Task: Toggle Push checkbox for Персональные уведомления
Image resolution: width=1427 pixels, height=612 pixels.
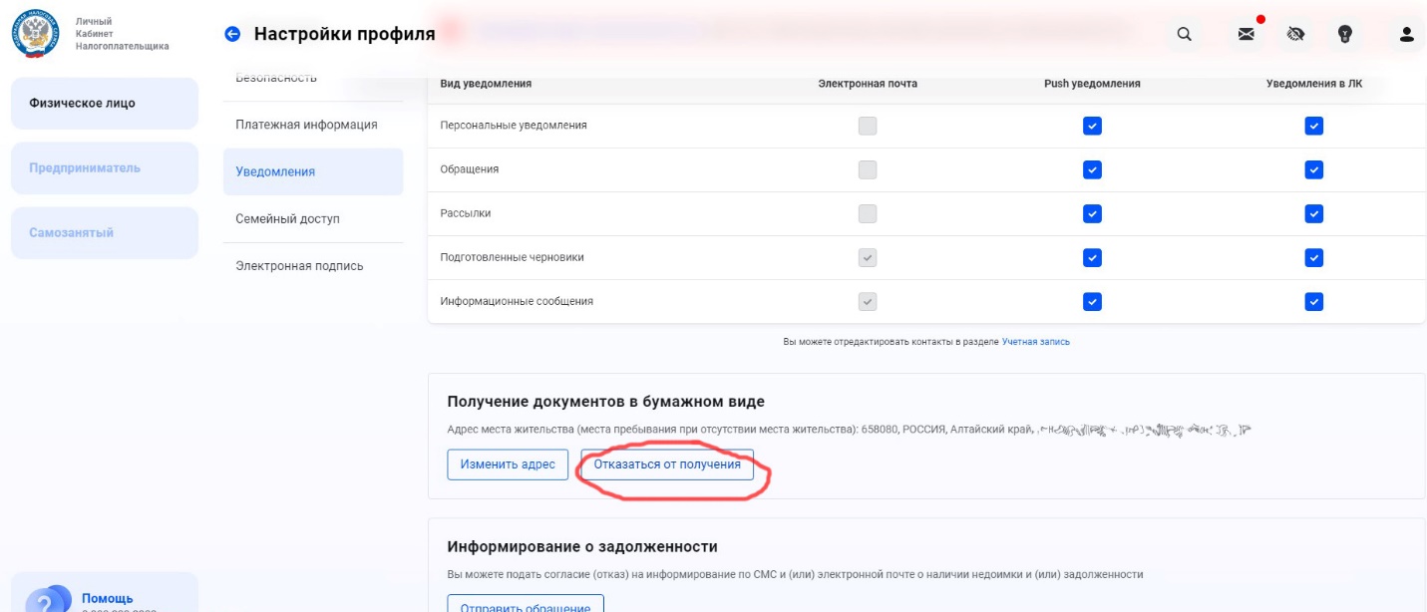Action: [x=1092, y=126]
